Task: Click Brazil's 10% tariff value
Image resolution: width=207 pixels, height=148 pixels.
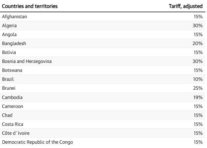Action: (x=197, y=79)
